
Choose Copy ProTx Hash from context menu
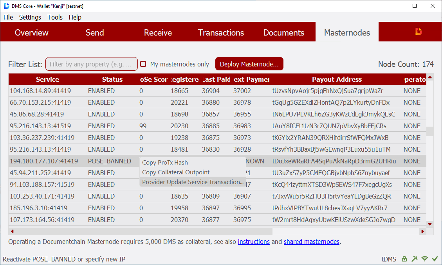point(165,163)
